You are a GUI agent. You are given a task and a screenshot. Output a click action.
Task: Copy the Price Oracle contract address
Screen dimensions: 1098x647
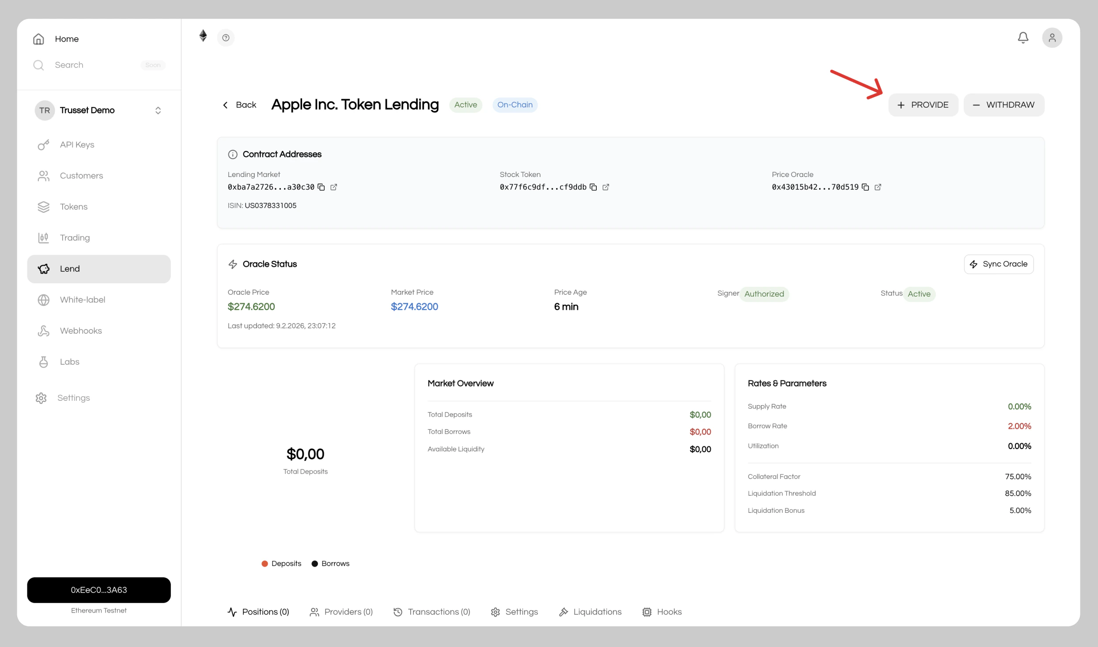(x=865, y=187)
